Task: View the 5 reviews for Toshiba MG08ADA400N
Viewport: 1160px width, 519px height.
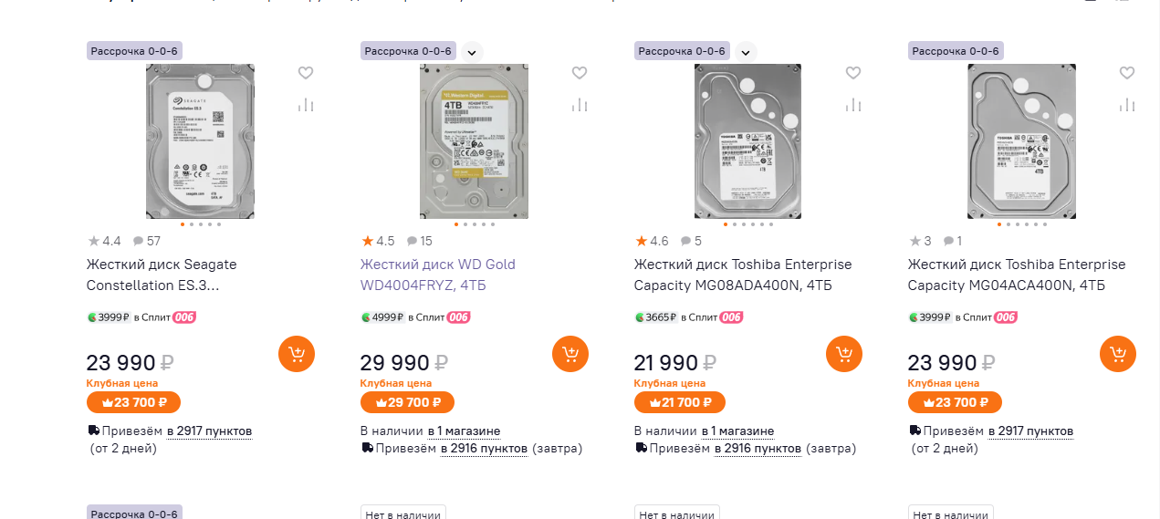Action: 691,242
